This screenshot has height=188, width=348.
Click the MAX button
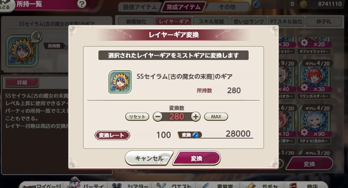[216, 116]
